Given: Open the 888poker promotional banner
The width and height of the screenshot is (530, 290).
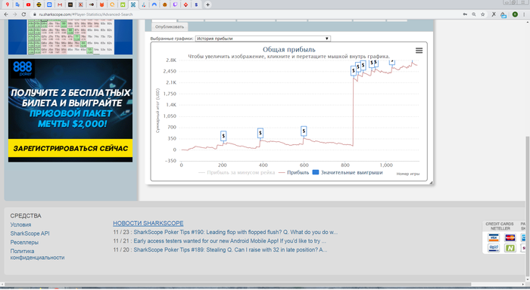Looking at the screenshot, I should click(70, 110).
